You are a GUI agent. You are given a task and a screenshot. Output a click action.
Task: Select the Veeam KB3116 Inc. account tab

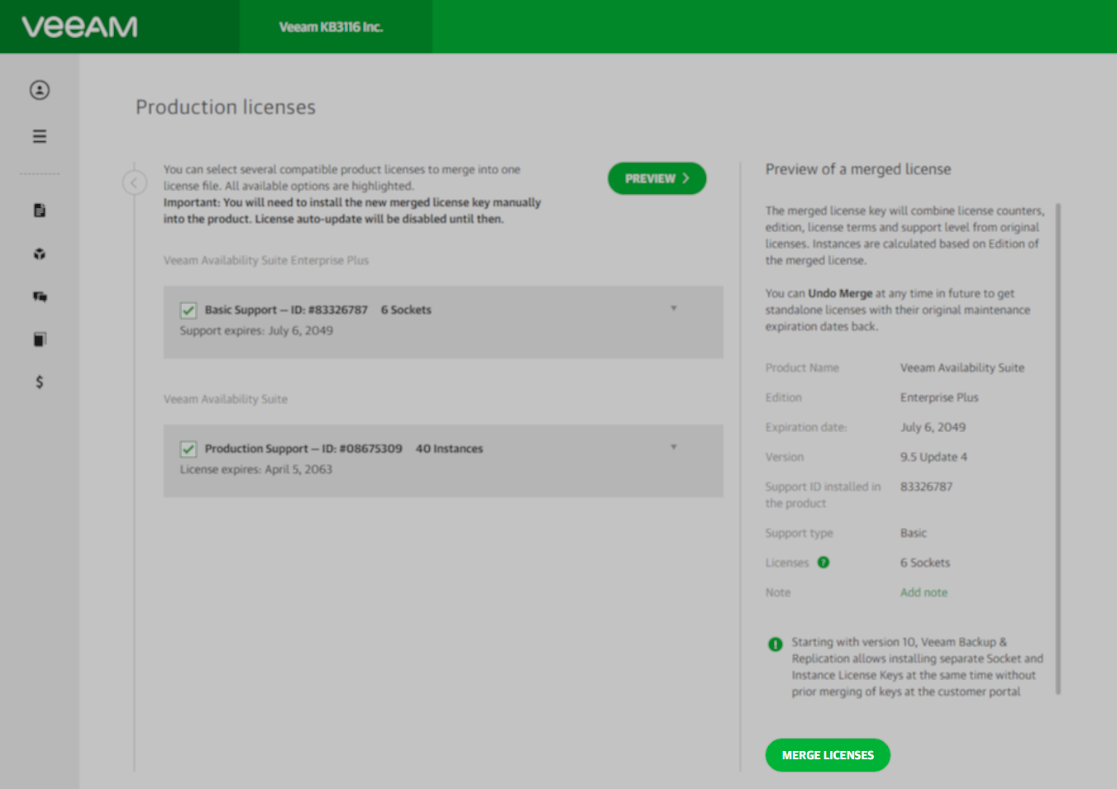point(336,27)
